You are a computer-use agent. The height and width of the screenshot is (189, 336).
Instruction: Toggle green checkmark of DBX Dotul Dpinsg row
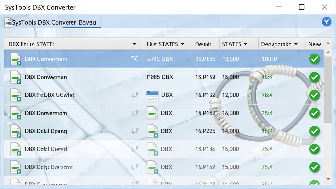pos(314,131)
